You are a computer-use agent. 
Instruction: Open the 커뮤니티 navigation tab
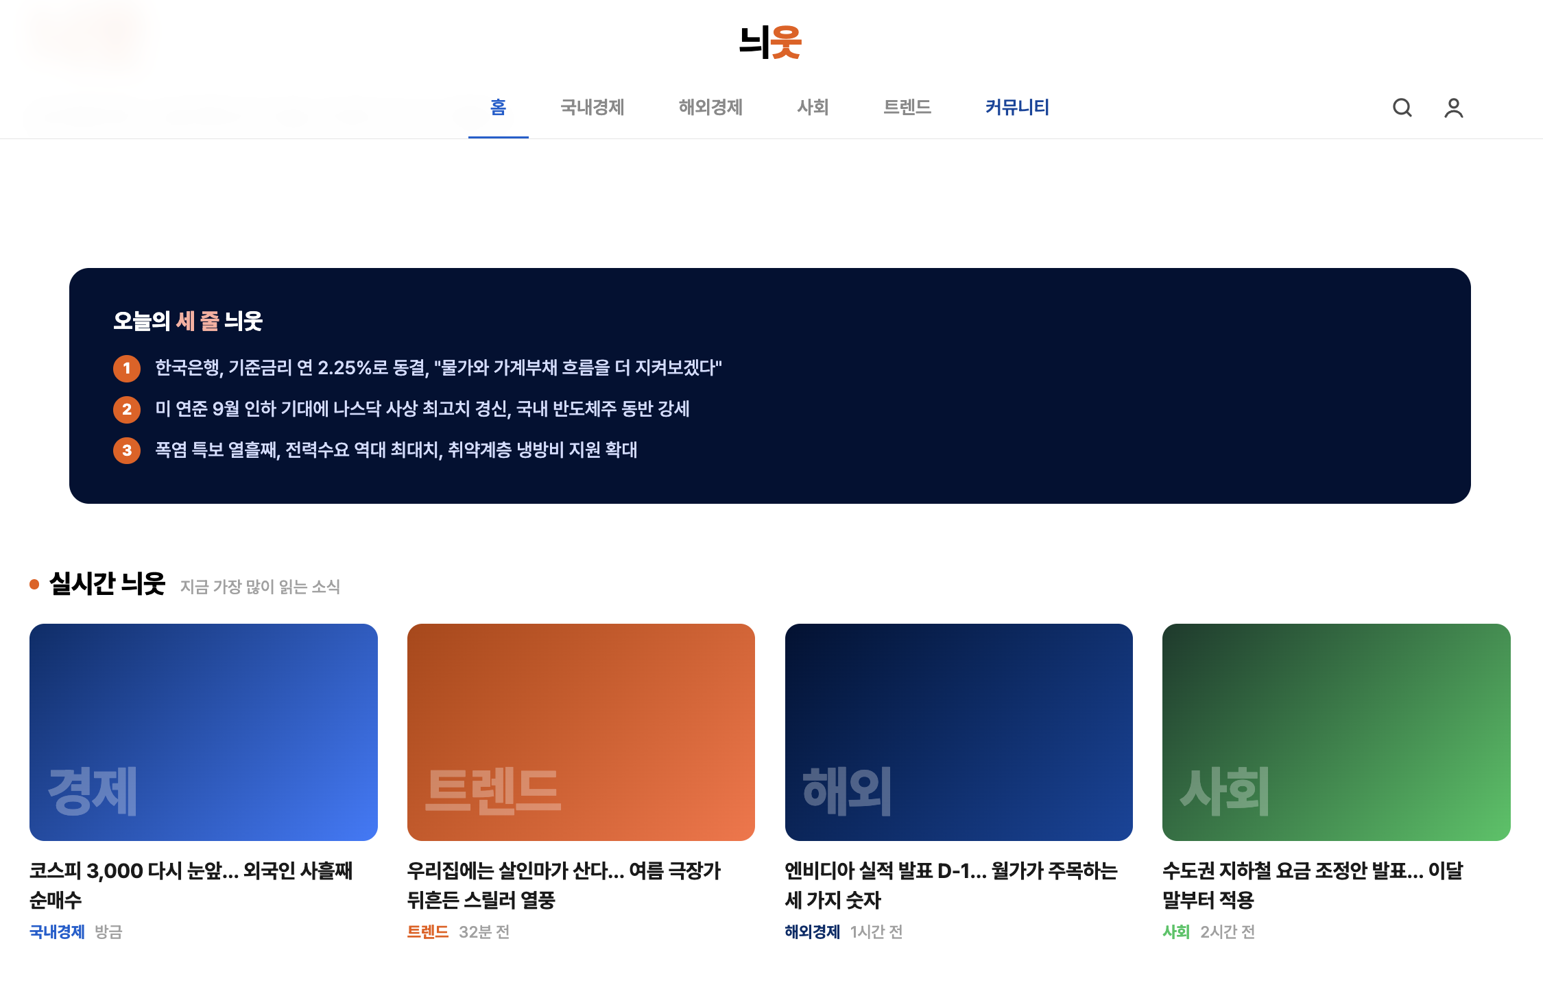coord(1017,107)
